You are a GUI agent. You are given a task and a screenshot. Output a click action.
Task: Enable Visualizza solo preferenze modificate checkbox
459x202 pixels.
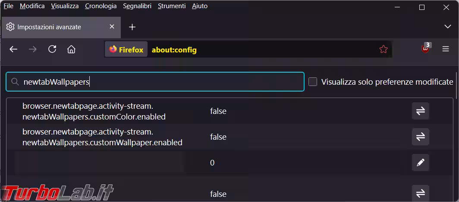tap(313, 82)
